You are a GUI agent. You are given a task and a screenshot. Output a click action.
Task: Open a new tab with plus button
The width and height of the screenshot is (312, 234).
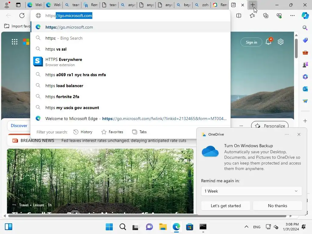point(253,5)
